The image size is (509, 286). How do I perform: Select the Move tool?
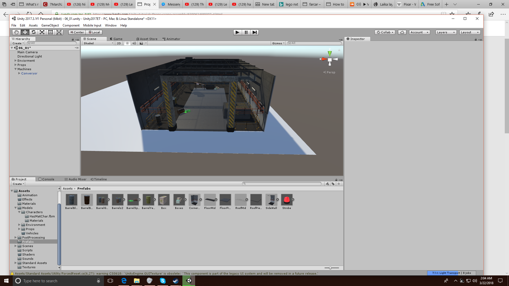[25, 32]
